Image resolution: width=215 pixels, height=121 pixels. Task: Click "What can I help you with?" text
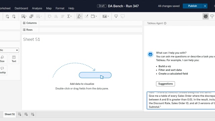[x=171, y=53]
